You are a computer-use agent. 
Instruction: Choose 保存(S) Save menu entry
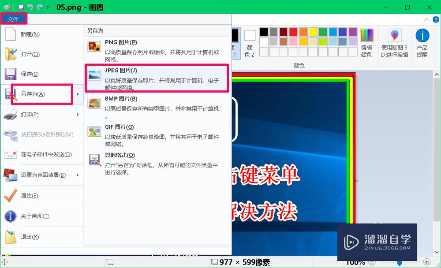pyautogui.click(x=42, y=74)
